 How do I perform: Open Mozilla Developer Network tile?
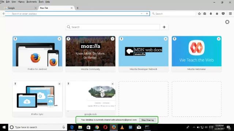pyautogui.click(x=143, y=54)
